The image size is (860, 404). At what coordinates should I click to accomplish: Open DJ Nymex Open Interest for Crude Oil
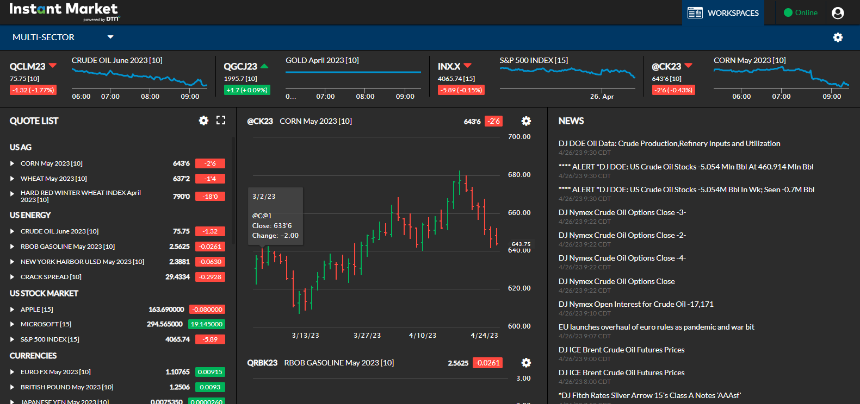(636, 304)
